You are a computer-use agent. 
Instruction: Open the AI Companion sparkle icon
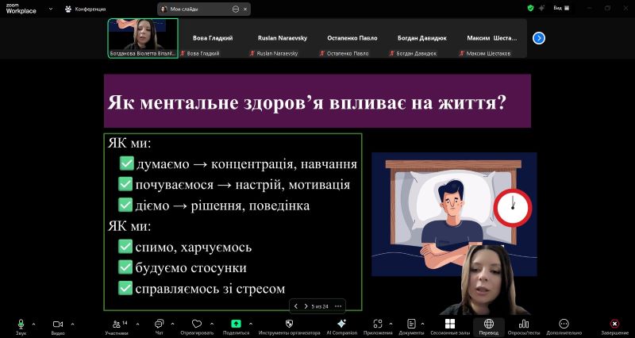(x=341, y=324)
